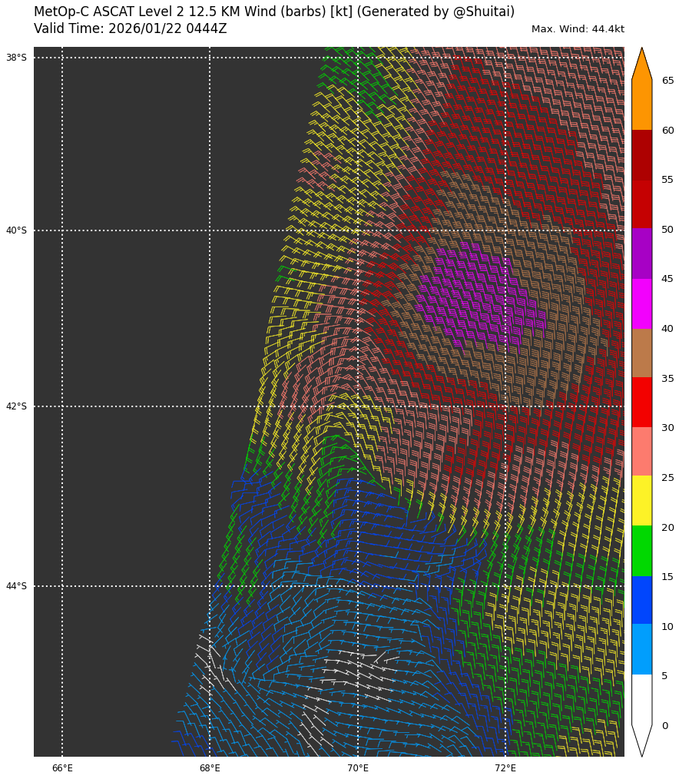Click the Valid Time 2026/01/22 0444Z text
679x779 pixels.
pos(131,29)
